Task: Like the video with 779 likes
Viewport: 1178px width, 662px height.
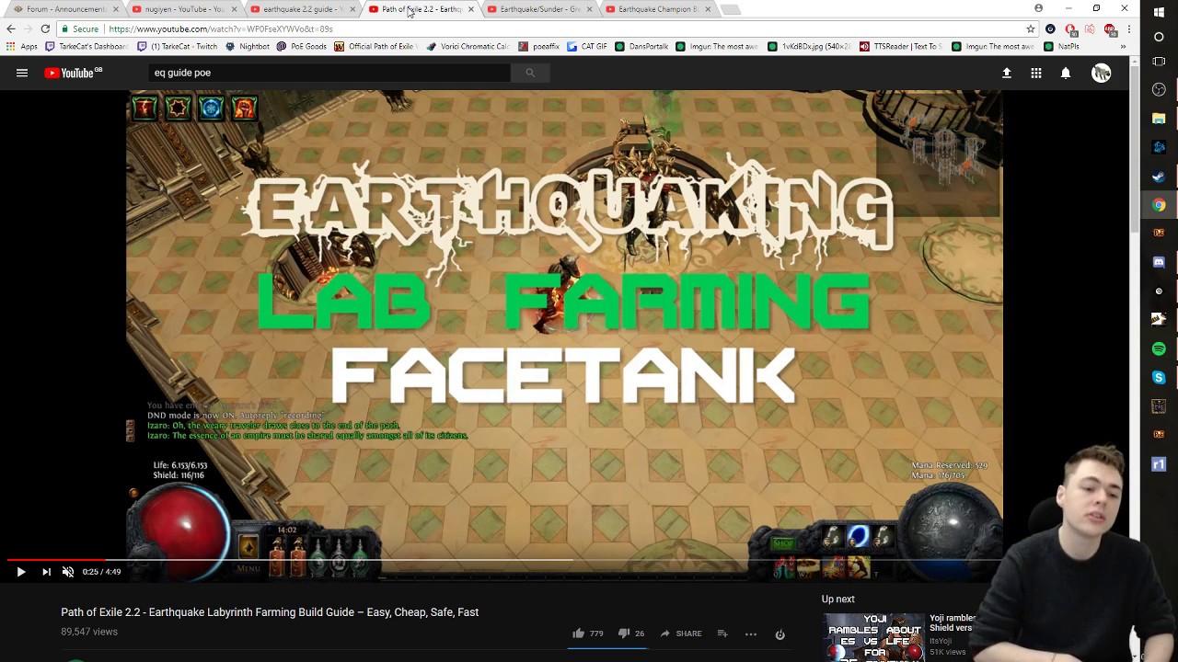Action: click(587, 633)
